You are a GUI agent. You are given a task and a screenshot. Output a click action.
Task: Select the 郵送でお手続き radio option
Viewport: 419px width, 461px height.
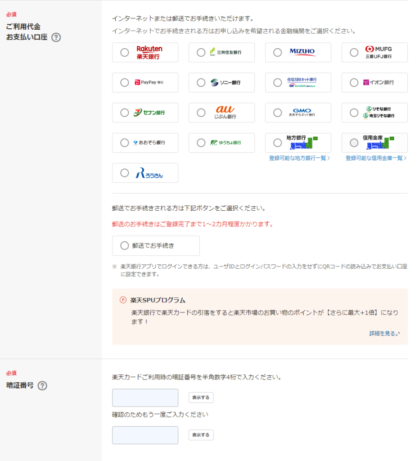pos(125,245)
